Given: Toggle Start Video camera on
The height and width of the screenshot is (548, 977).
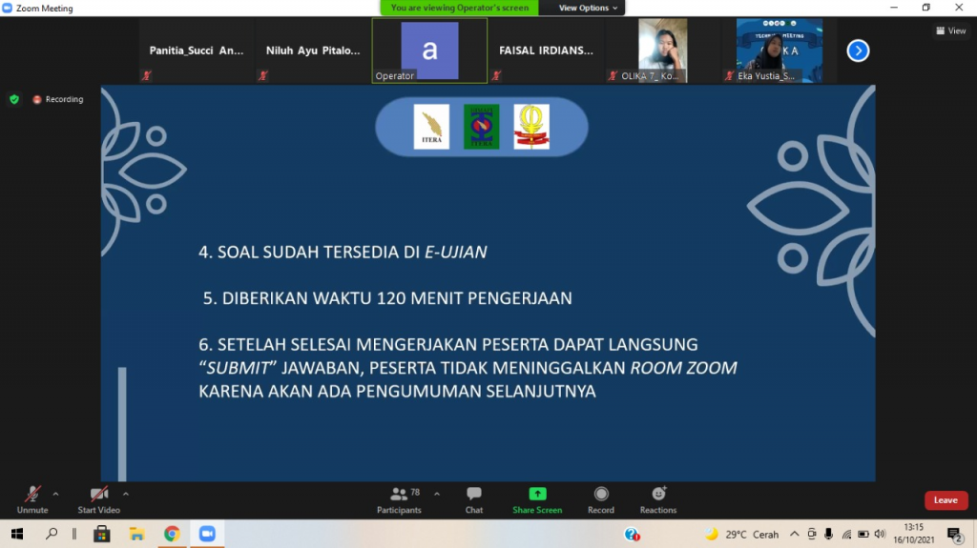Looking at the screenshot, I should pyautogui.click(x=98, y=494).
